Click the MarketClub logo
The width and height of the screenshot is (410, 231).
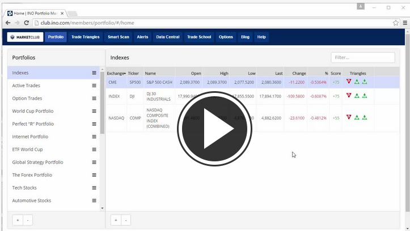coord(25,37)
